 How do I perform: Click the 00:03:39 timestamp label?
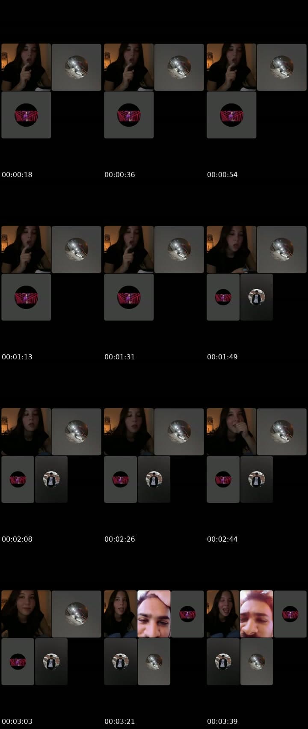222,721
